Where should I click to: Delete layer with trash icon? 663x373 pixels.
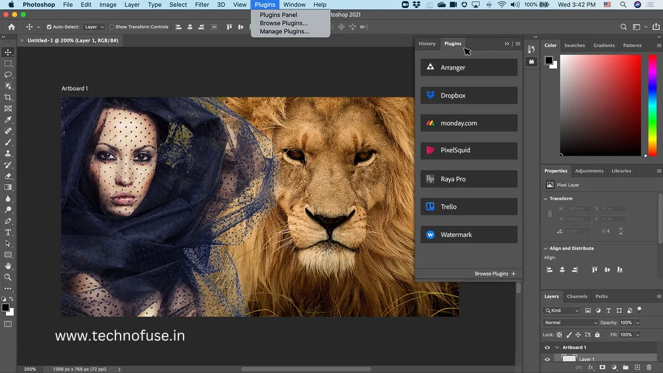tap(648, 368)
